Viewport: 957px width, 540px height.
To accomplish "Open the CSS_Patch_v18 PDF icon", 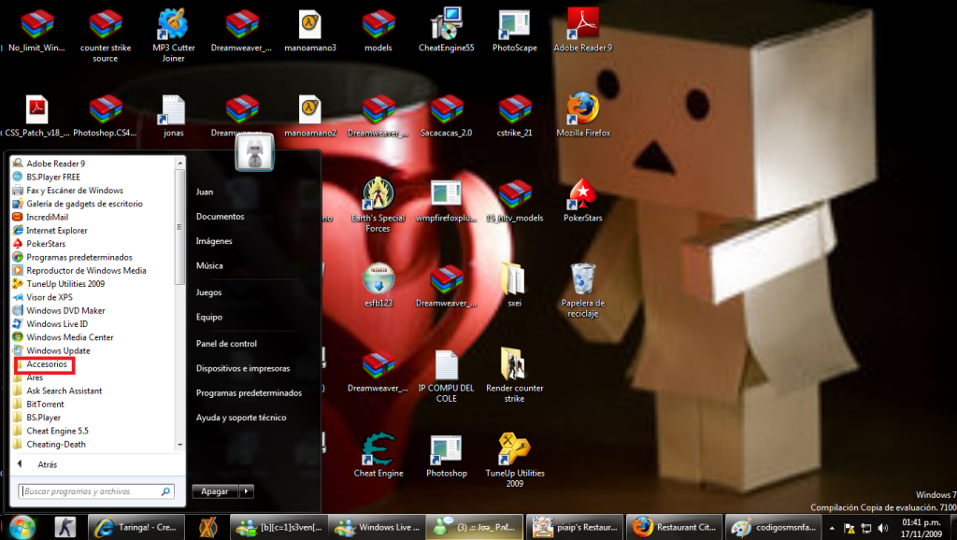I will point(36,115).
